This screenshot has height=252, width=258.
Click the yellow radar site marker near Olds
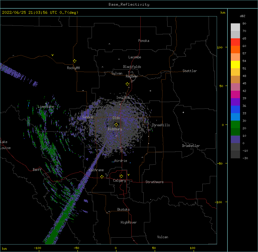[116, 125]
